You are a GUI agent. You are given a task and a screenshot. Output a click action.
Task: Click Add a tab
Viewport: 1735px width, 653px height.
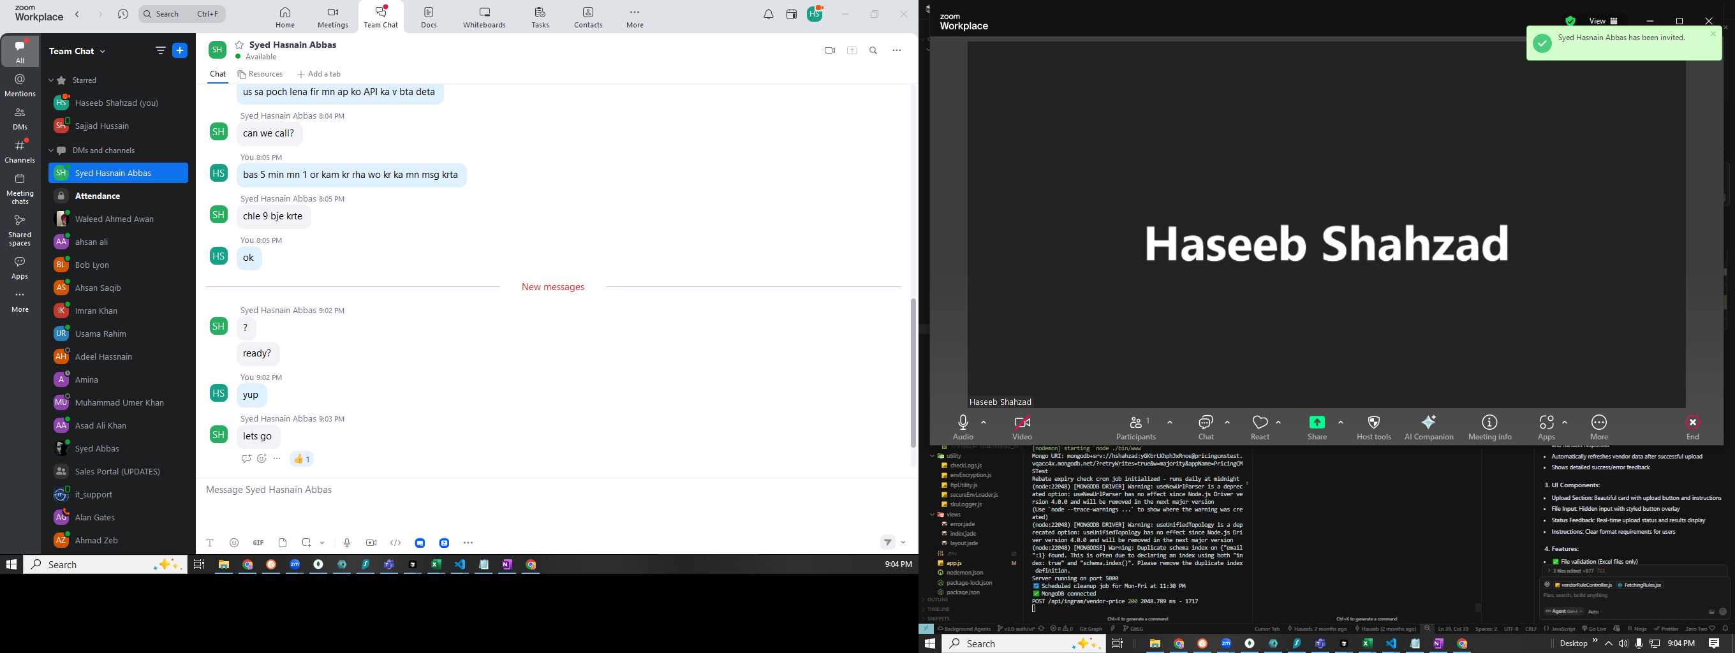coord(318,74)
